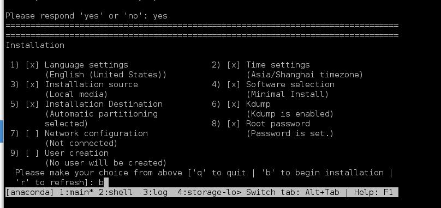Select the Time settings option
This screenshot has width=441, height=208.
(278, 65)
